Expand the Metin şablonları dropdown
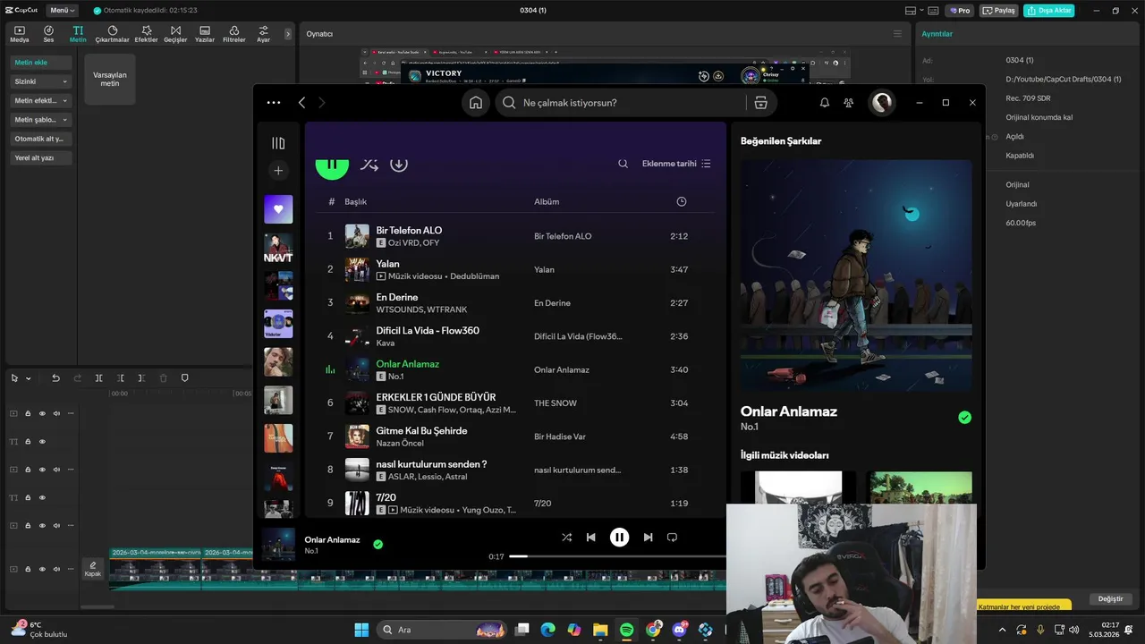1145x644 pixels. tap(41, 120)
